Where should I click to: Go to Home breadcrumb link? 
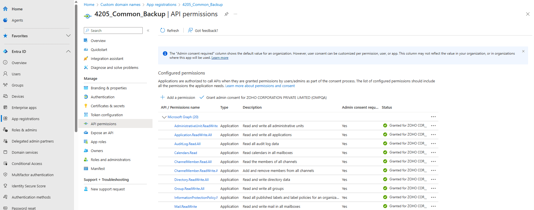coord(89,4)
